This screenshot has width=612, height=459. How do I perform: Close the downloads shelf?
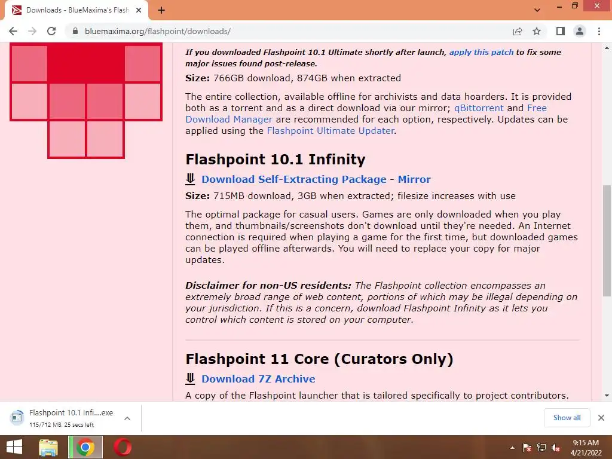[x=601, y=418]
